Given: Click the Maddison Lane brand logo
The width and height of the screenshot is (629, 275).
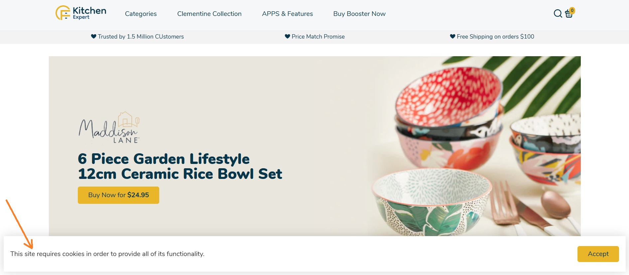Looking at the screenshot, I should pos(109,128).
